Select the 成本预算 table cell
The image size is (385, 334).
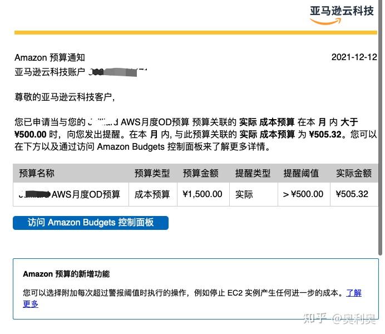coord(153,194)
